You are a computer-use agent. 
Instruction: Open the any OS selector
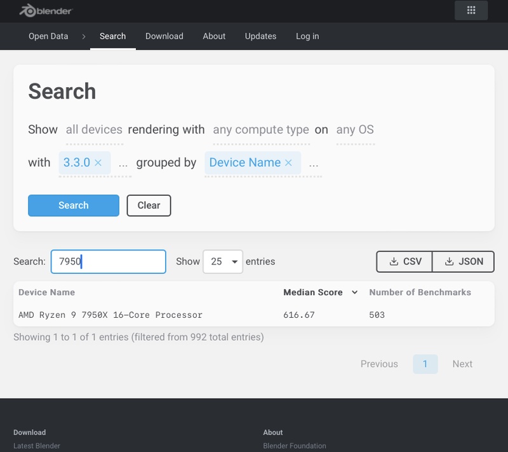[355, 130]
